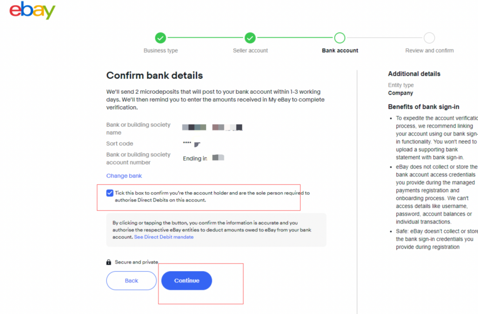Image resolution: width=478 pixels, height=314 pixels.
Task: Click the lock icon beside Secure and private
Action: point(108,261)
